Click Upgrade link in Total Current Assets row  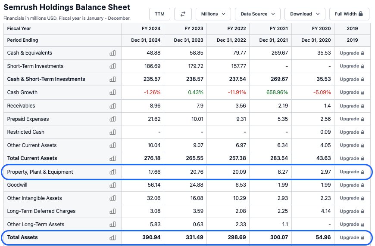352,158
